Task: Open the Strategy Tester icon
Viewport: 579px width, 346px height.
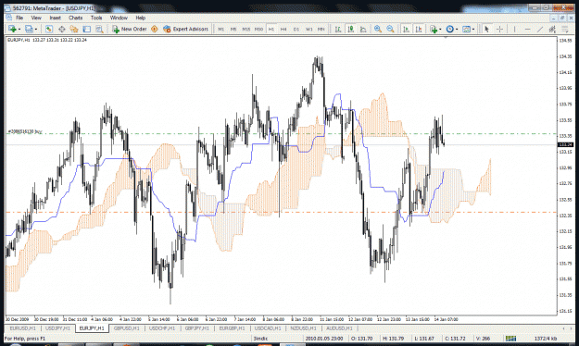Action: (99, 29)
